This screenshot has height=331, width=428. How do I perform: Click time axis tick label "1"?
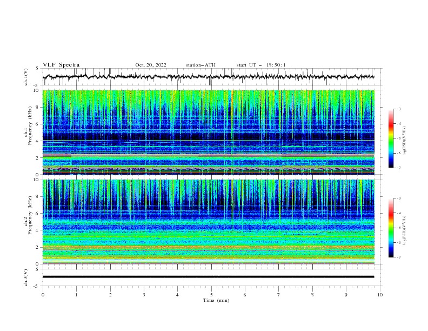[77, 295]
